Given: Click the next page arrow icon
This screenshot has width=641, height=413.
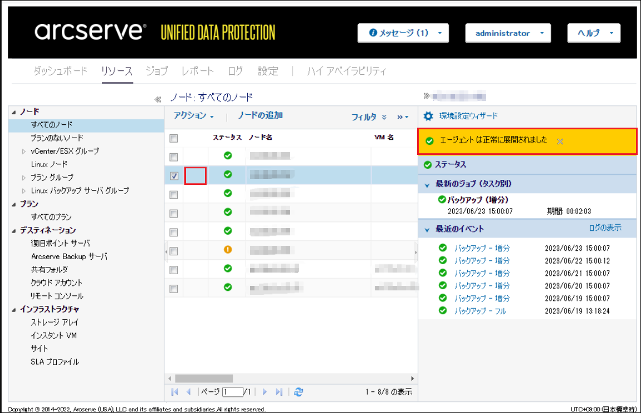Looking at the screenshot, I should [265, 392].
